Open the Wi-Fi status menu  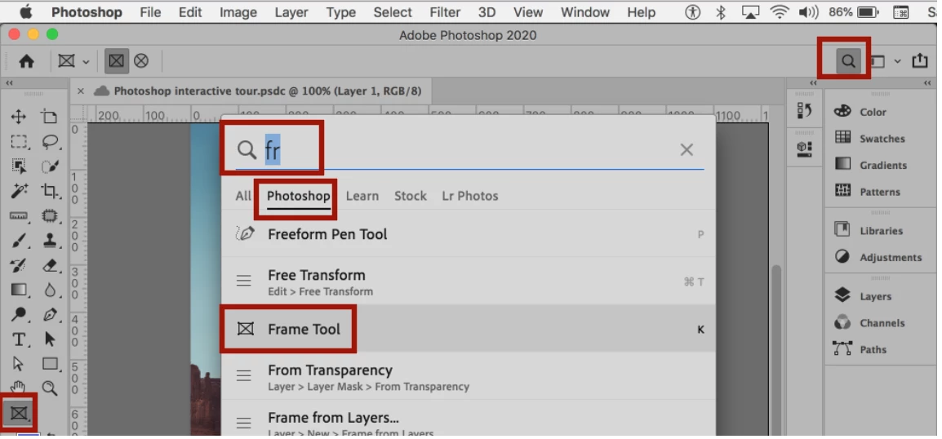tap(780, 12)
